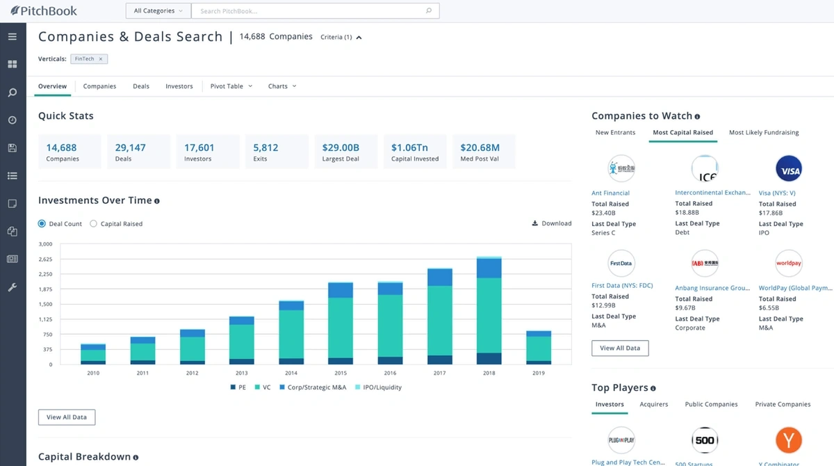The width and height of the screenshot is (834, 466).
Task: Switch to the Deals tab
Action: 141,86
